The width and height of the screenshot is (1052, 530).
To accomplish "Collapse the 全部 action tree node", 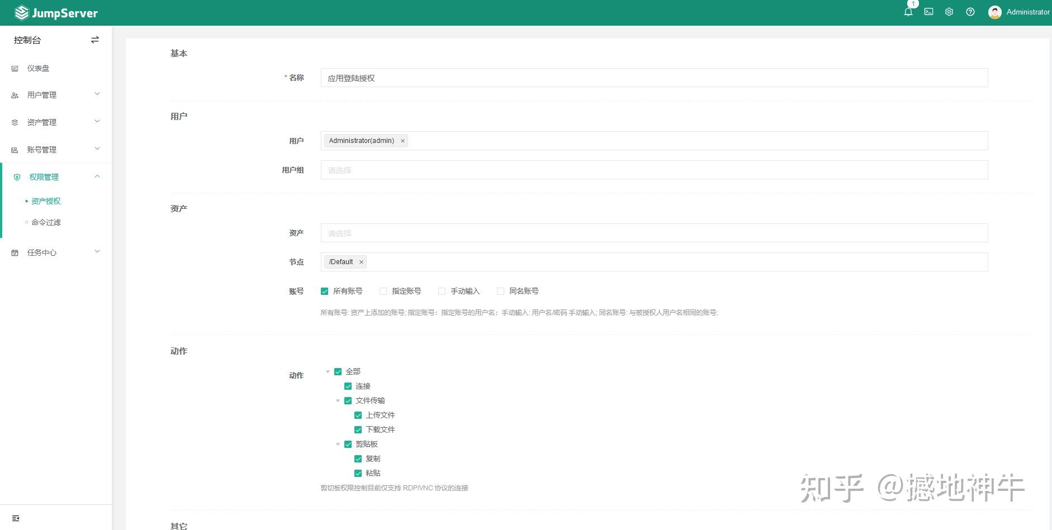I will coord(328,371).
